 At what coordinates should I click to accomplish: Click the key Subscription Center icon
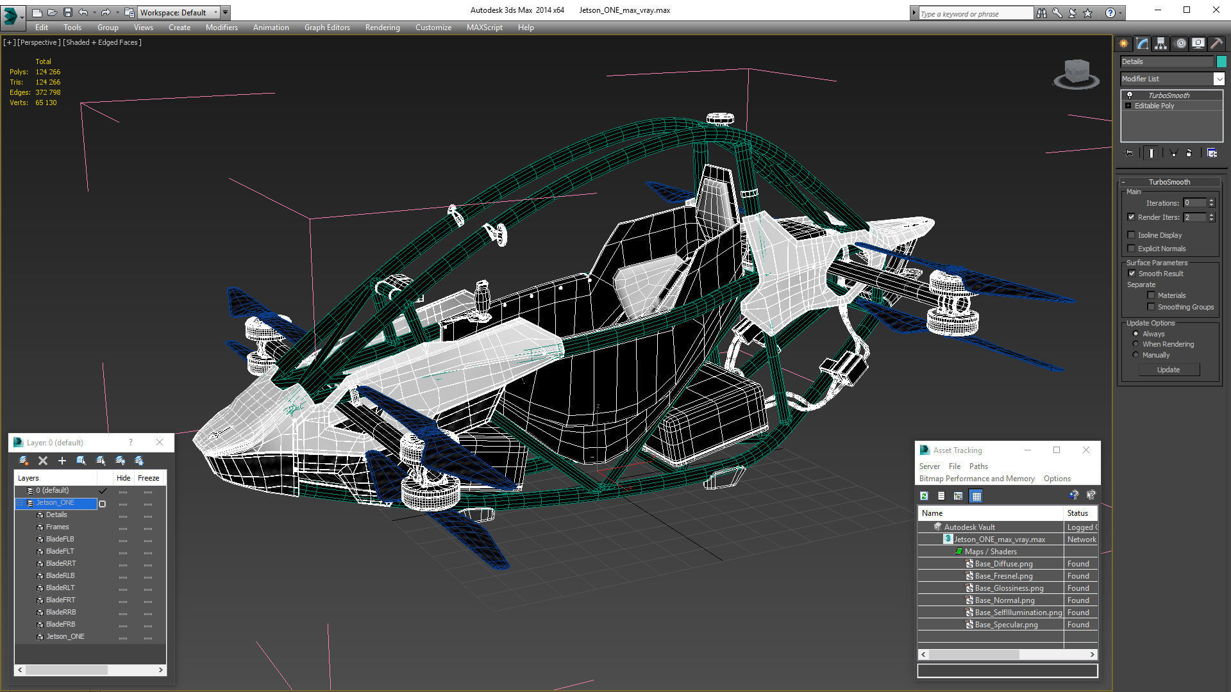coord(1057,13)
